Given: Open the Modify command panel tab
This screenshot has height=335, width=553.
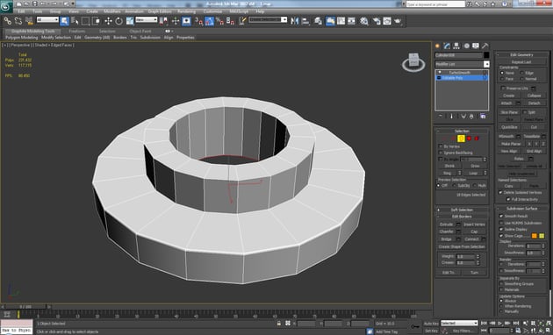Looking at the screenshot, I should point(447,46).
